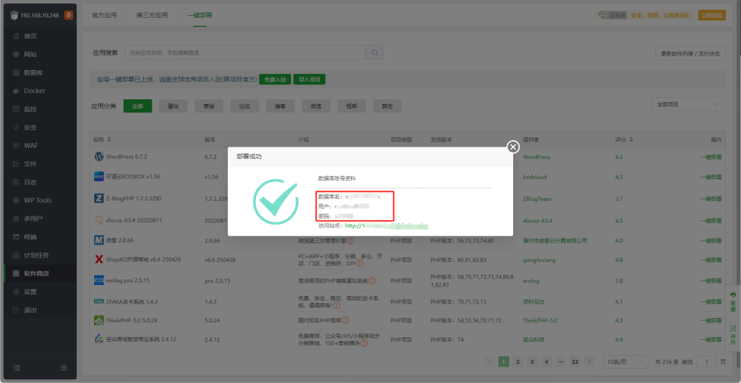Click help icon beside 简洁易用的PHP博客建站系统

coord(373,281)
